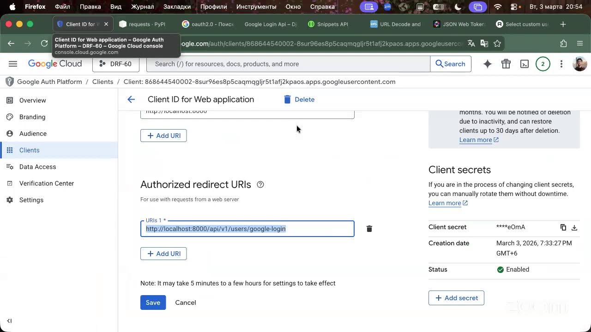
Task: Copy the client secret to clipboard
Action: click(563, 227)
